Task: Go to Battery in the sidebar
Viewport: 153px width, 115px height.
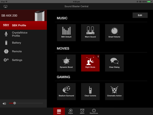Action: (x=23, y=43)
